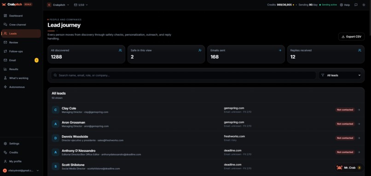371x176 pixels.
Task: Open Crew channel in sidebar
Action: tap(21, 25)
